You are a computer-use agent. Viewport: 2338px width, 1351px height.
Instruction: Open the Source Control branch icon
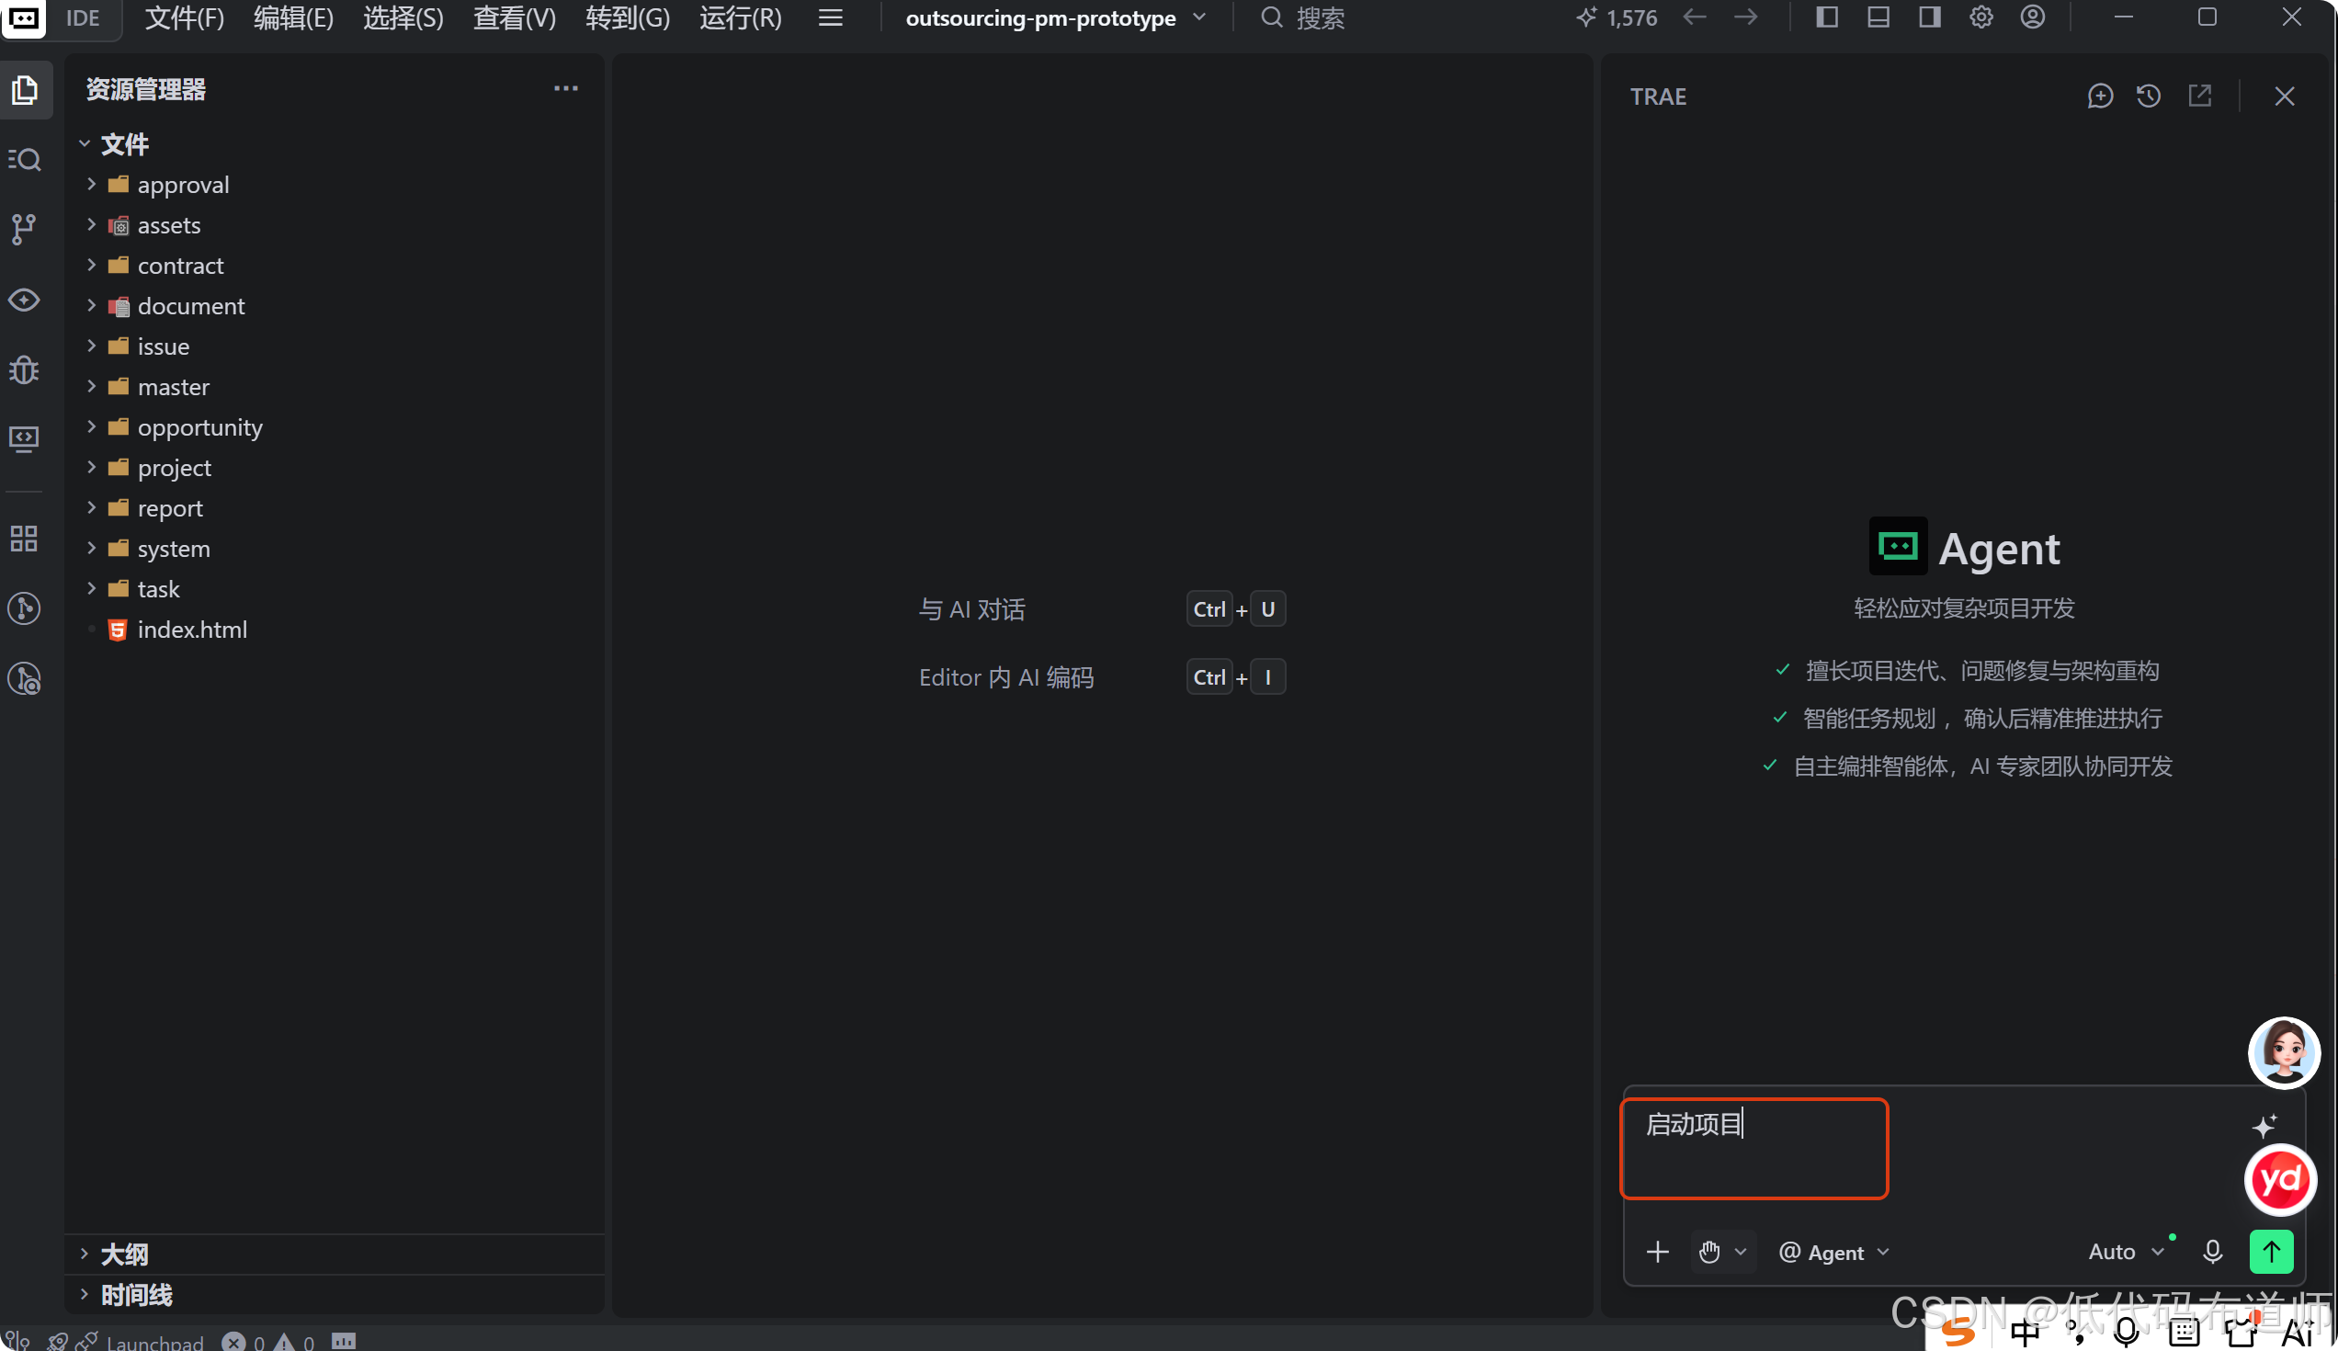tap(25, 229)
